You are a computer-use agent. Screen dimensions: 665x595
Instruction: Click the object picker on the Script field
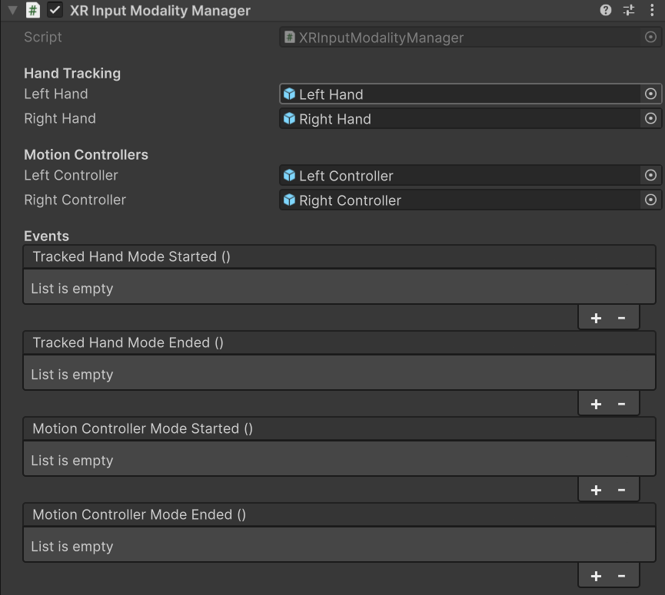[x=650, y=37]
